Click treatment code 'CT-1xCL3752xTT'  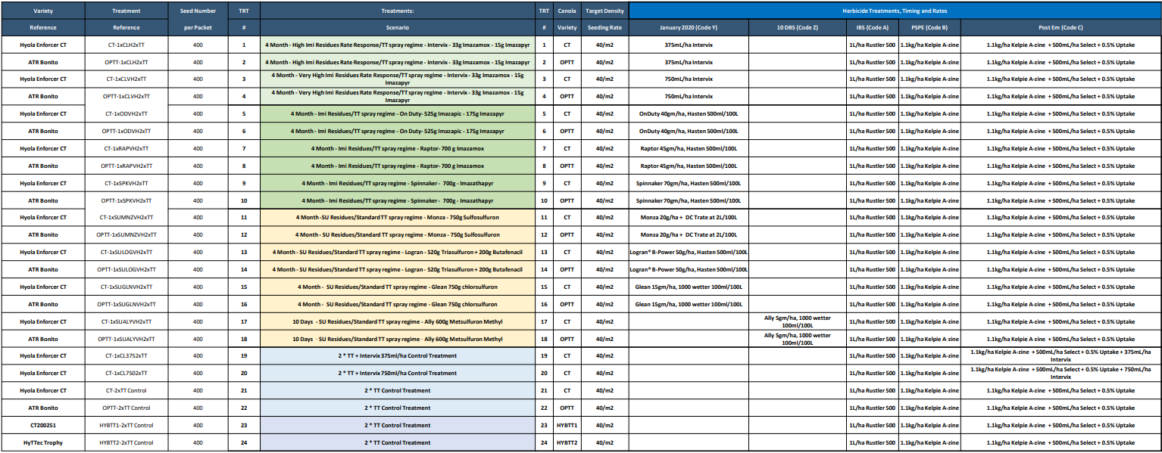pyautogui.click(x=127, y=355)
